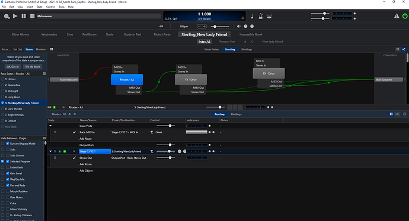Click the drag handle on Rack MIDI In row

click(x=55, y=132)
